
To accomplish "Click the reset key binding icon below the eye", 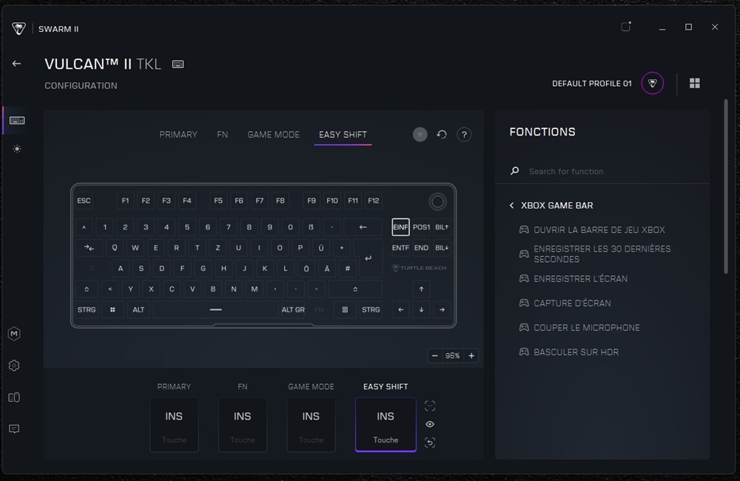I will (430, 442).
